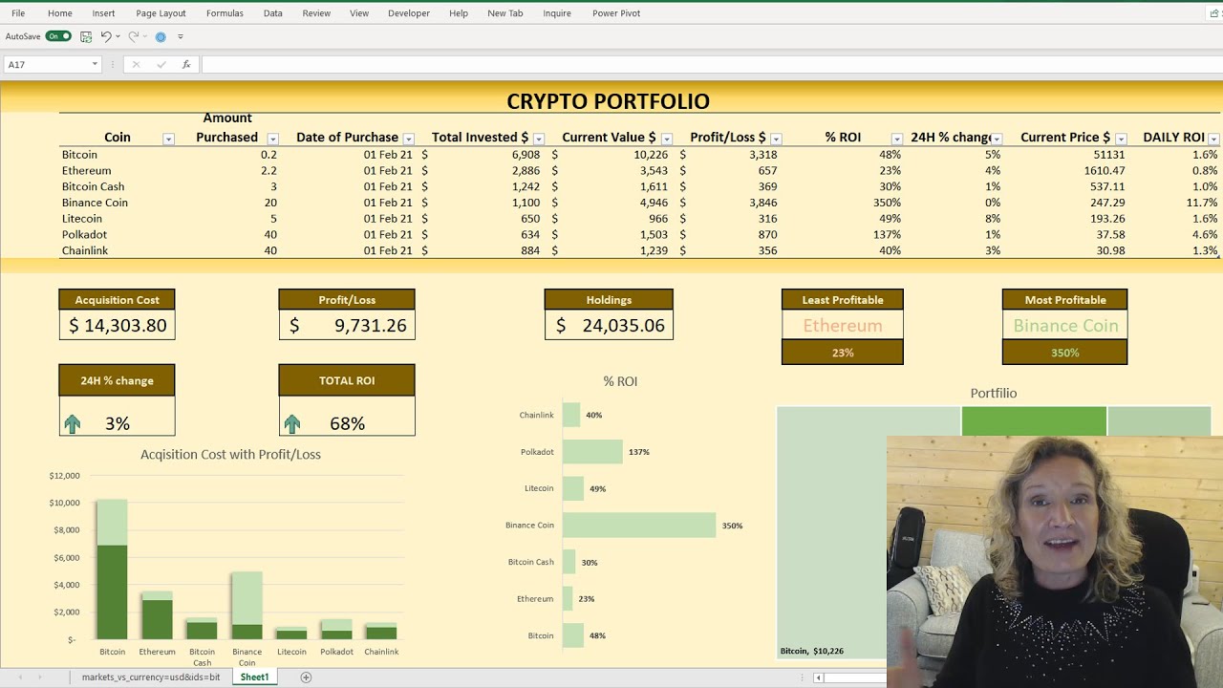Screen dimensions: 1223x688
Task: Open the Data ribbon tab
Action: [273, 13]
